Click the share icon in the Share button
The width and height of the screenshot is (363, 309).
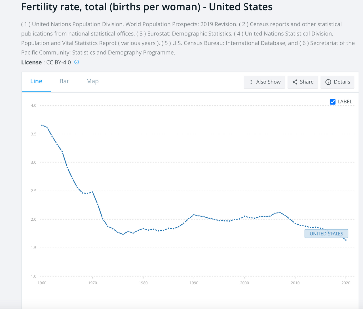tap(295, 82)
